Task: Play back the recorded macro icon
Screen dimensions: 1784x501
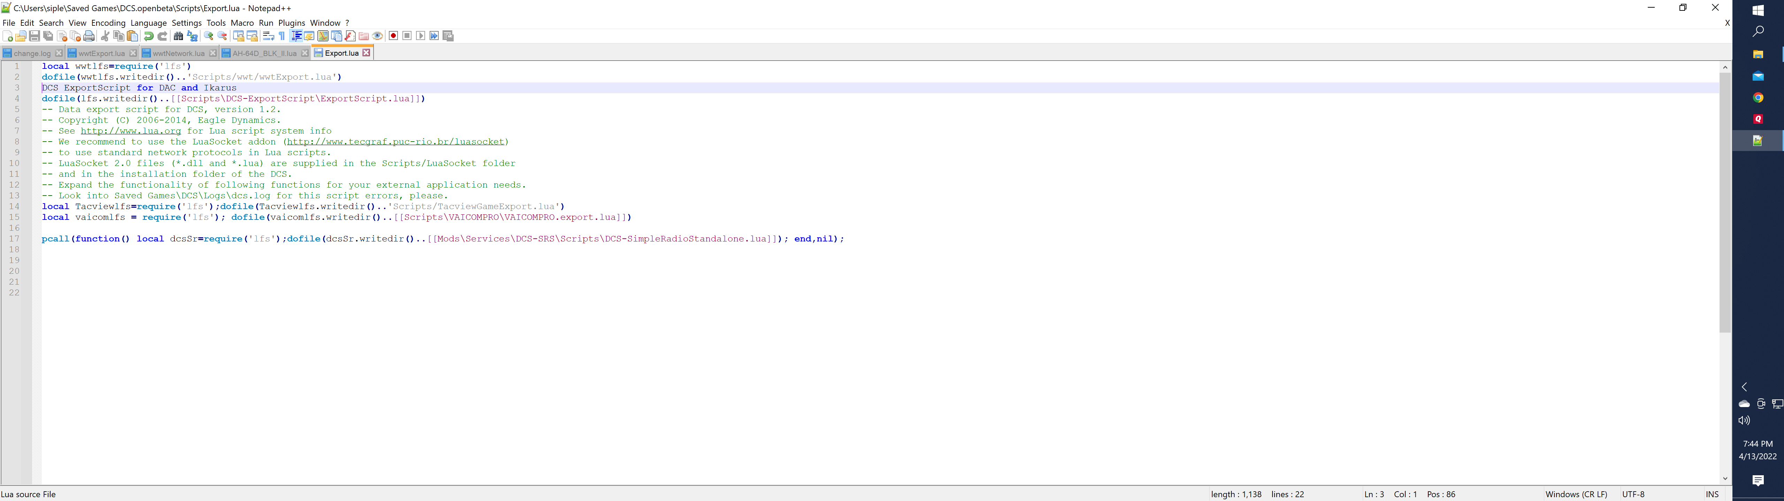Action: coord(421,36)
